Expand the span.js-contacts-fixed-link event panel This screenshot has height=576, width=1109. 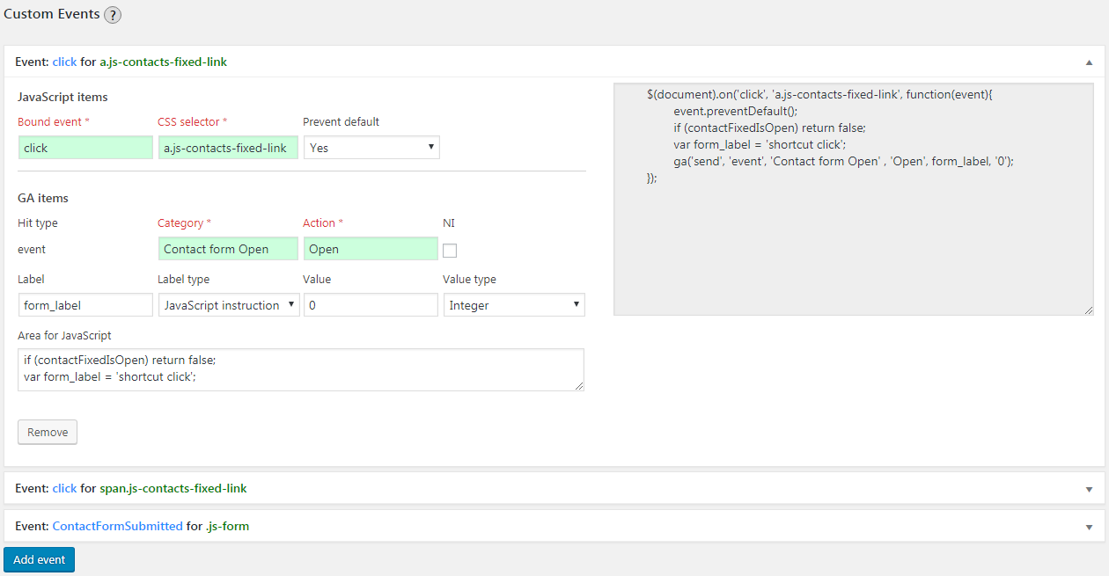1089,489
